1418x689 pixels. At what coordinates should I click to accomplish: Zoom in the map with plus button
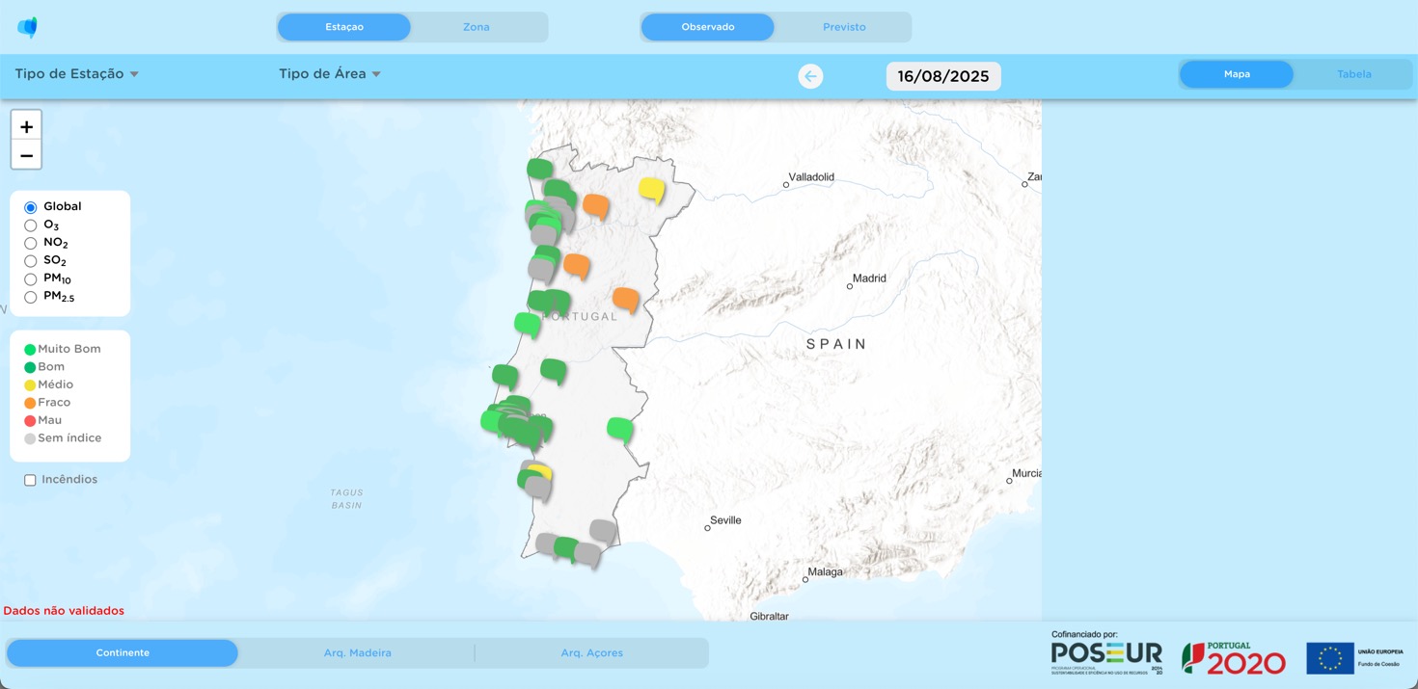[x=26, y=126]
